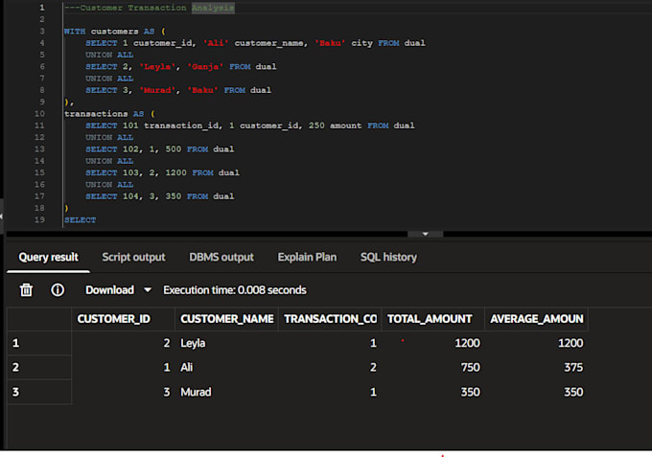652x457 pixels.
Task: Click the Execution time text
Action: [235, 289]
